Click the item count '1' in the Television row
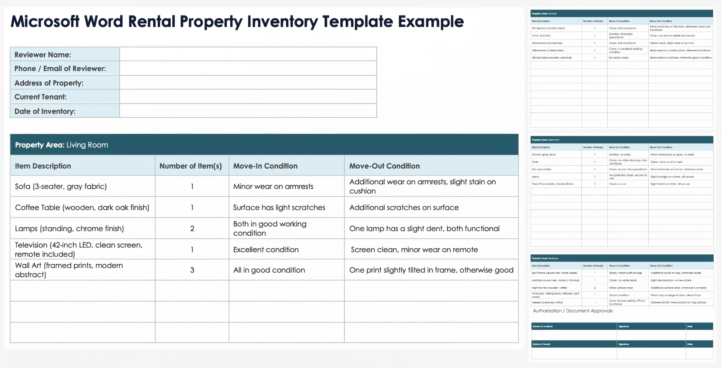 (192, 249)
